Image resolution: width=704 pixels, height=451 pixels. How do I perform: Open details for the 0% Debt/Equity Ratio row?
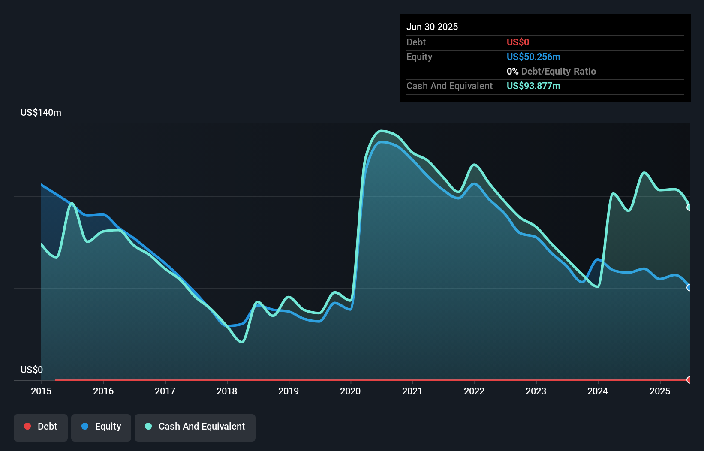pos(551,71)
